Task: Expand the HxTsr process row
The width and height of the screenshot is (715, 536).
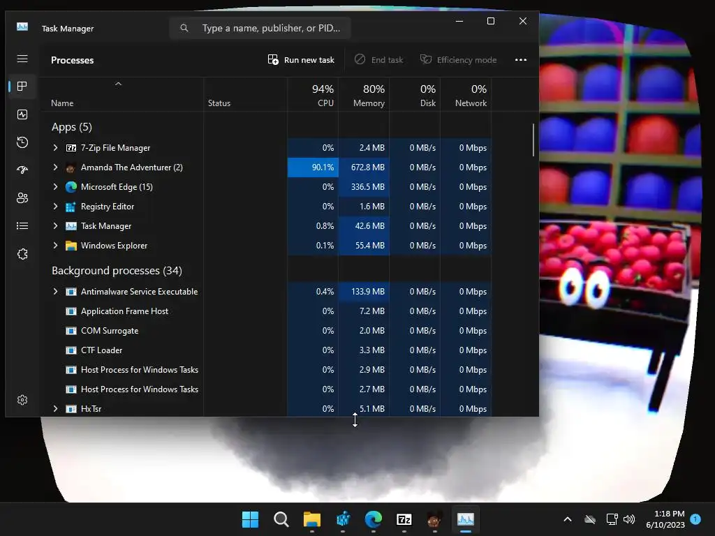Action: click(55, 409)
